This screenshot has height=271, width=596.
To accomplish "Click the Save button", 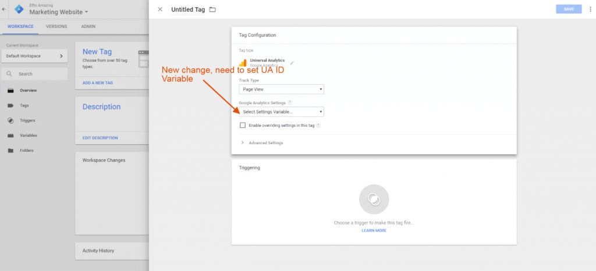I will click(x=569, y=9).
